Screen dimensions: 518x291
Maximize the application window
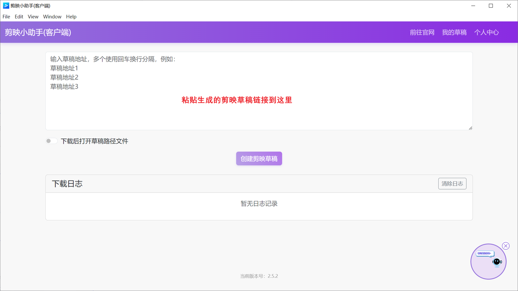point(491,6)
